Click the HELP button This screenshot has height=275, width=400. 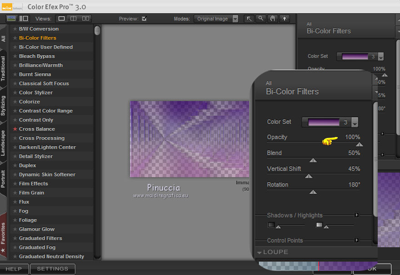click(x=14, y=269)
